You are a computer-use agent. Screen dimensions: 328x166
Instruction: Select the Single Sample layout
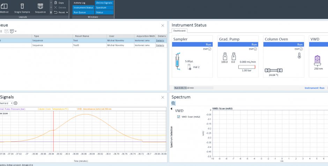22,8
